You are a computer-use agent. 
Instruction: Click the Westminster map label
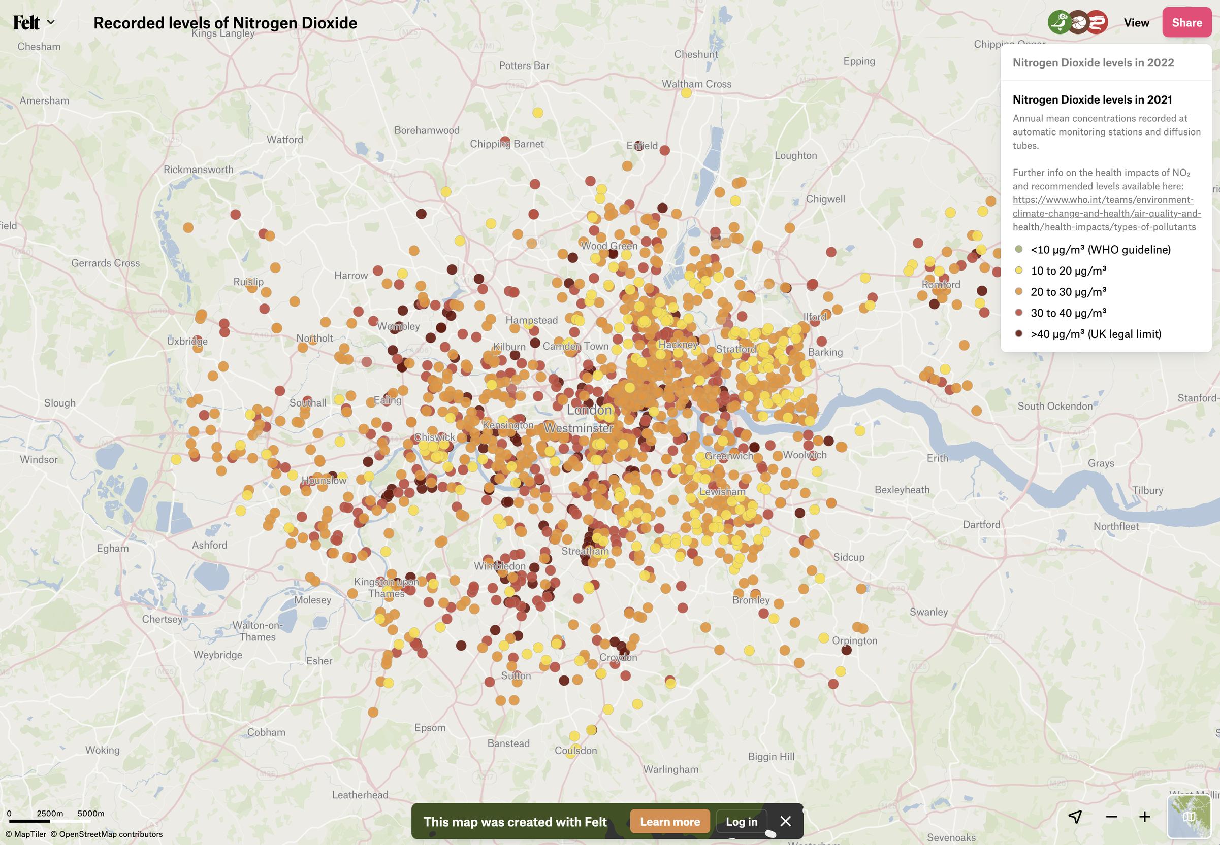coord(579,428)
